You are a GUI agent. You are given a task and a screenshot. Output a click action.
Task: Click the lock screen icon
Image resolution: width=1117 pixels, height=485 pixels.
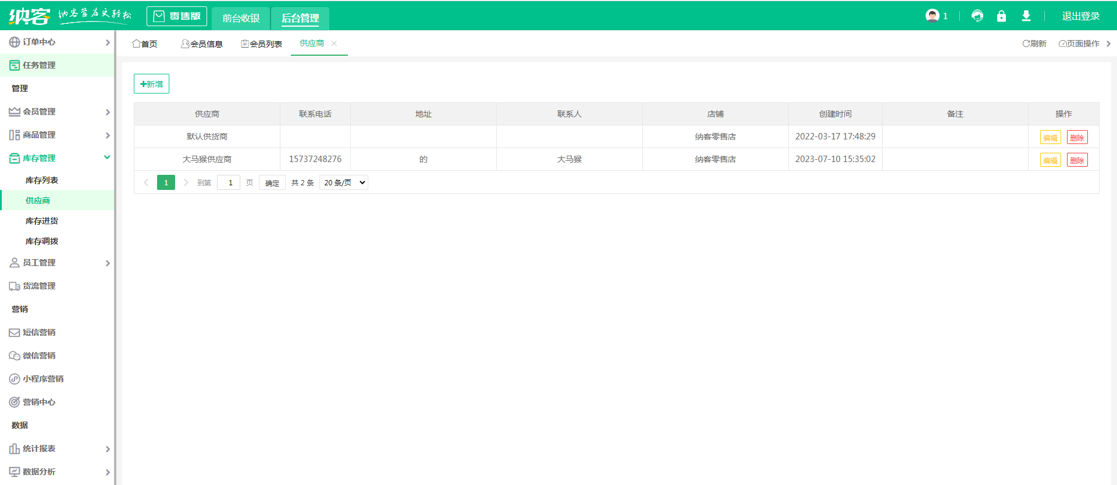coord(1001,16)
